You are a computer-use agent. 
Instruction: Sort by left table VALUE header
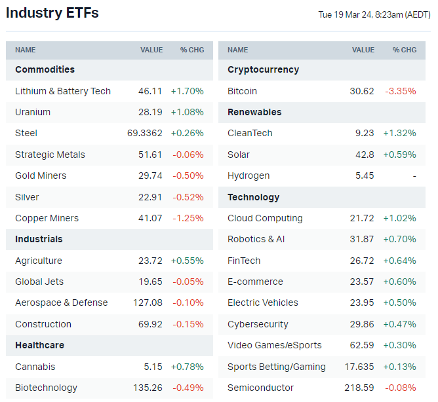(x=151, y=50)
